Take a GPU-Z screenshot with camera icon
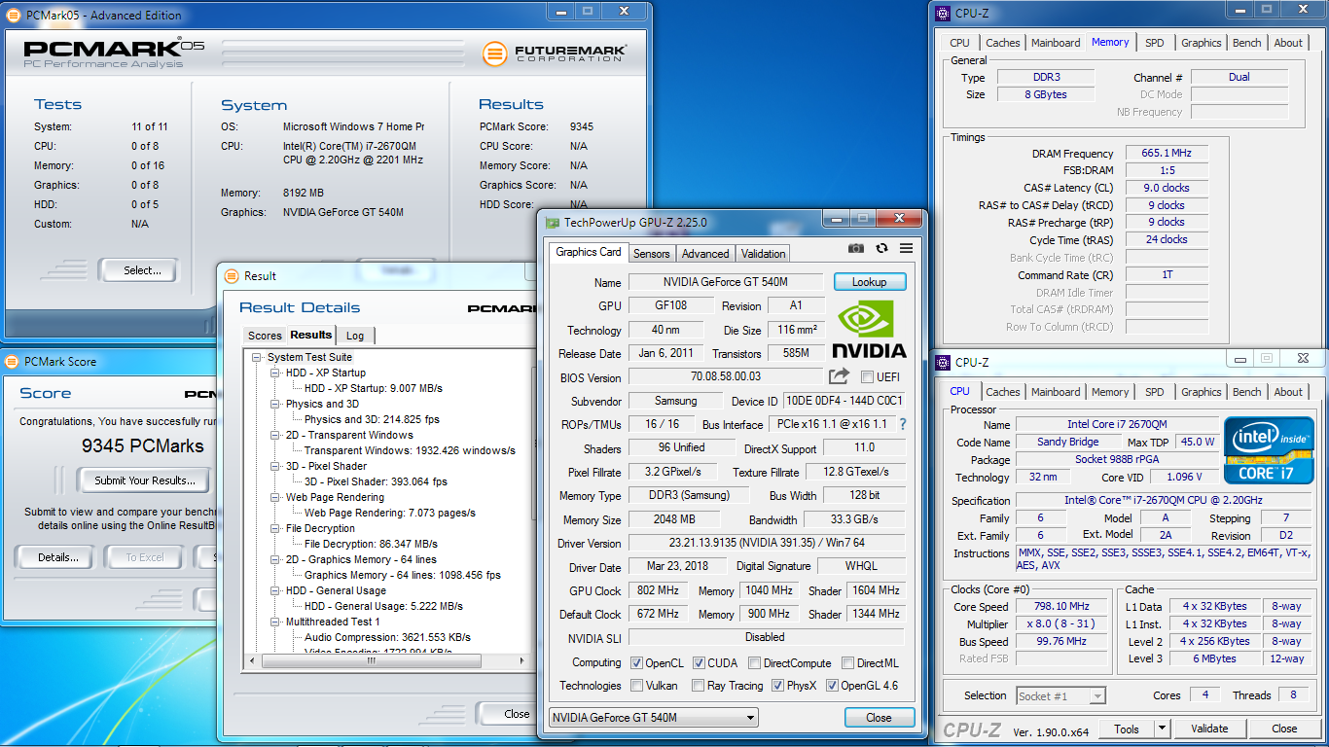This screenshot has height=747, width=1329. coord(856,249)
